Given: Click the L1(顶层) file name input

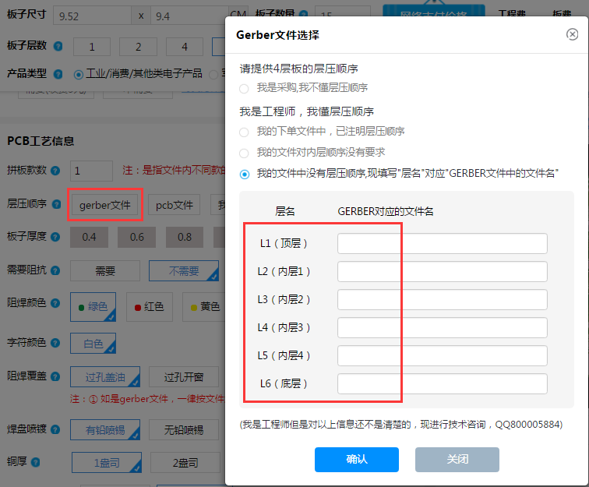Looking at the screenshot, I should [x=442, y=243].
